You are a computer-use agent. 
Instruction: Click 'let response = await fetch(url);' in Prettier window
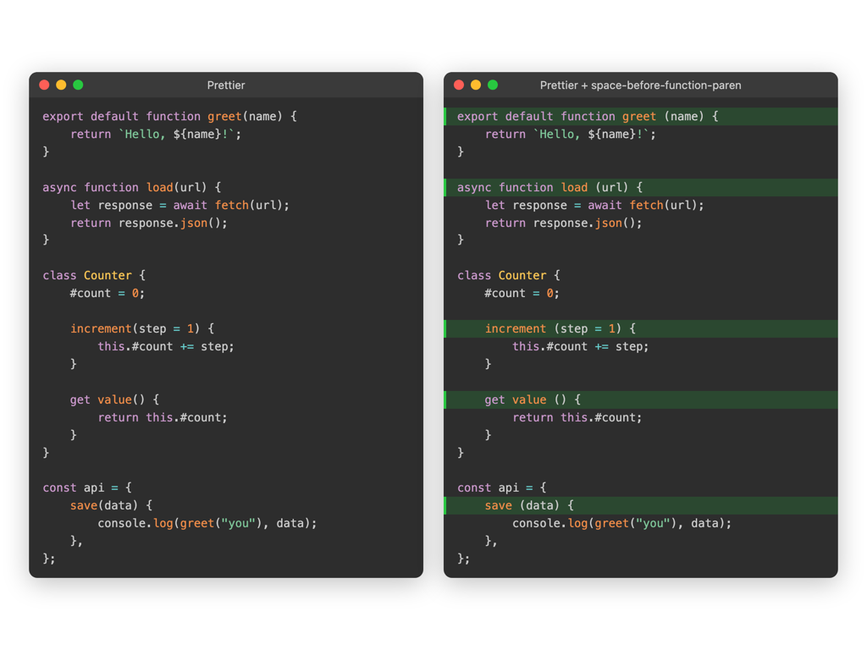[179, 205]
